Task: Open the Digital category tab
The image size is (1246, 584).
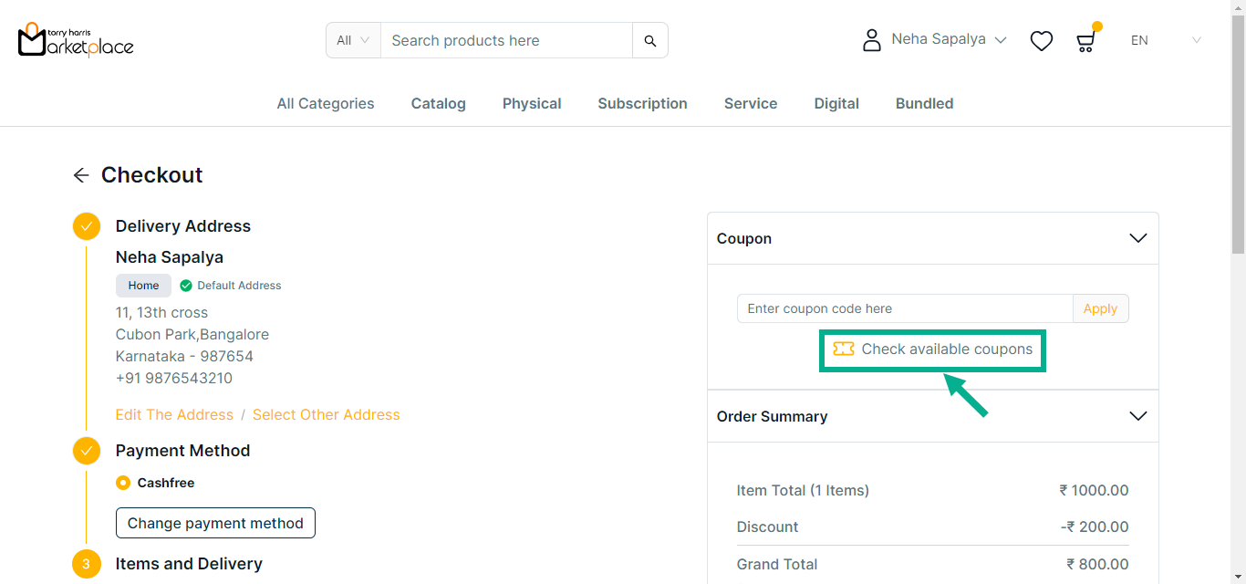Action: pyautogui.click(x=836, y=104)
